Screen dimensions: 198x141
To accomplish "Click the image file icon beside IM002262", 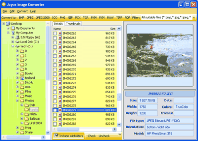I will pyautogui.click(x=60, y=33).
